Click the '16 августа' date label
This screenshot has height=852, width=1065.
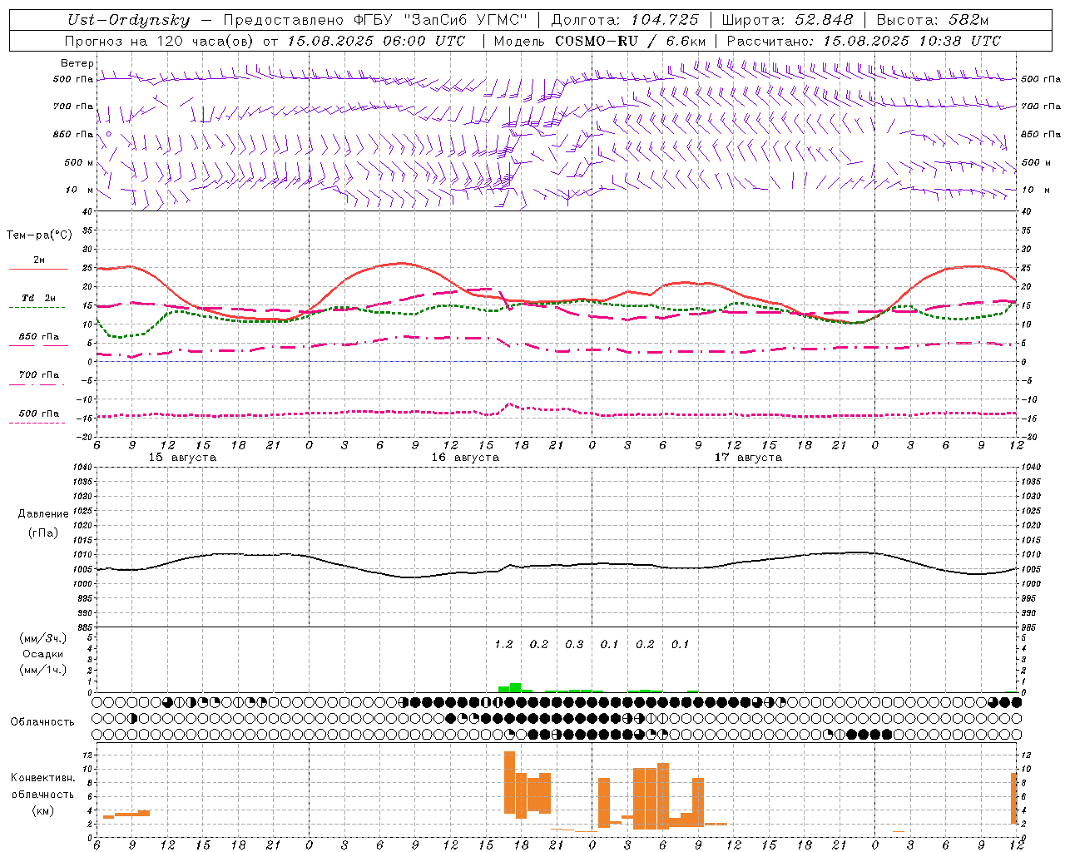coord(465,458)
